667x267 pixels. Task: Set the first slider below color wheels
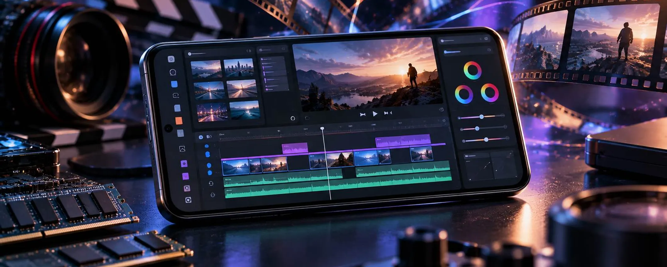(x=482, y=117)
